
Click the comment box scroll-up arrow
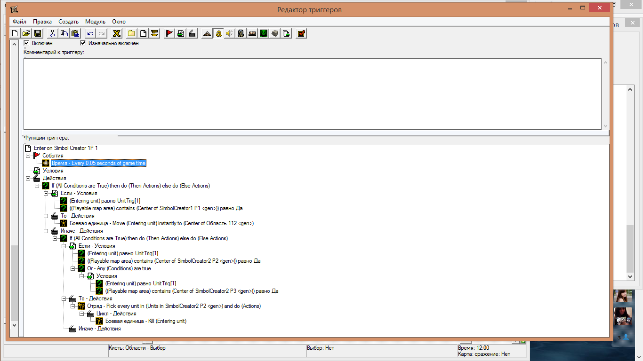pos(605,63)
